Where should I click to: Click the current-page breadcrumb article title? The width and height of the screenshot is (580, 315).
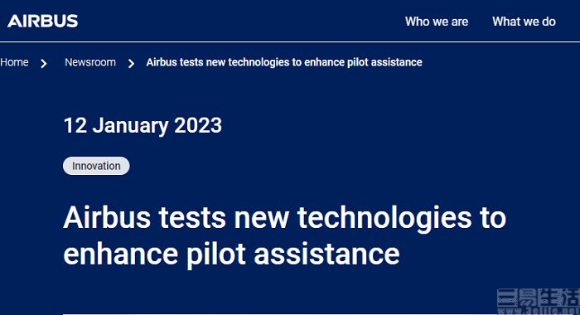(284, 62)
